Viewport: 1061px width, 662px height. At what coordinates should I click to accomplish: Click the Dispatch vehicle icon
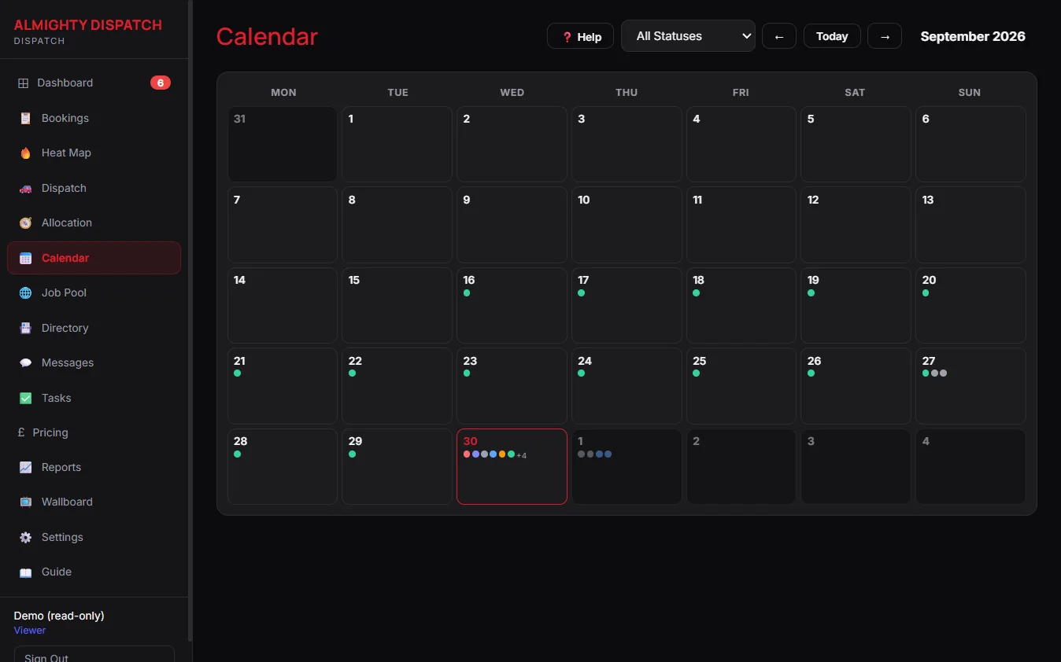[x=26, y=189]
